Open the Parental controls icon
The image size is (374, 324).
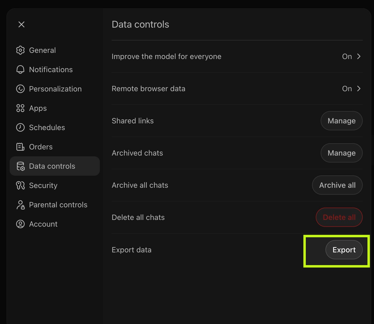(20, 205)
